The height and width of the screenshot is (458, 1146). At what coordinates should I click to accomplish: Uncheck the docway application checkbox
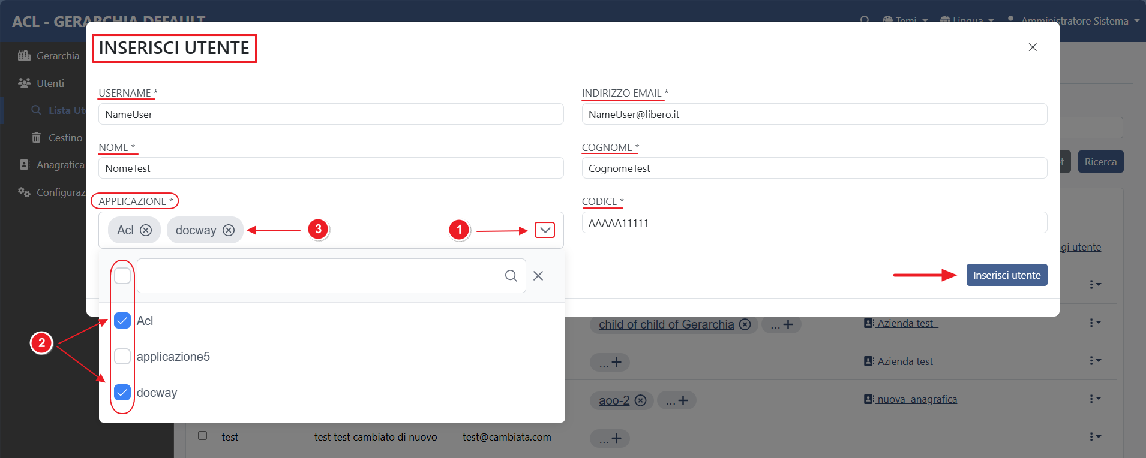(122, 393)
